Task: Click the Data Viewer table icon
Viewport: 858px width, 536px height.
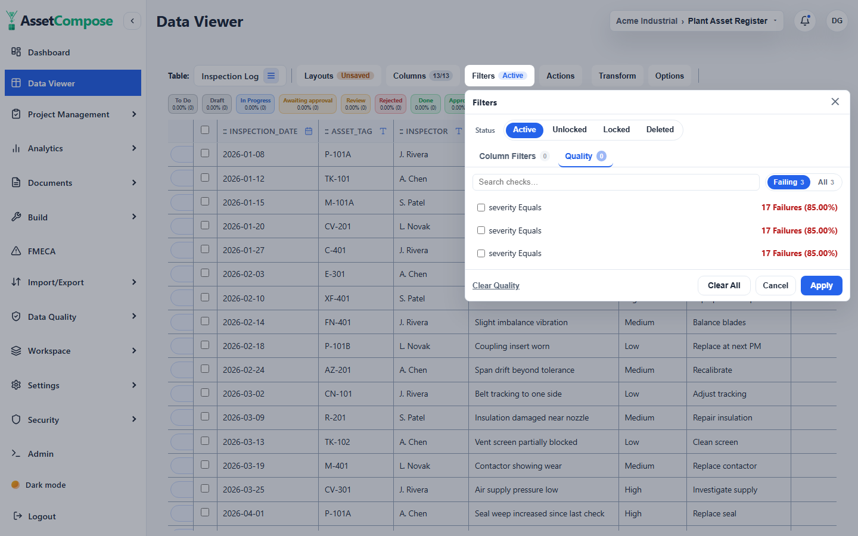Action: tap(16, 83)
